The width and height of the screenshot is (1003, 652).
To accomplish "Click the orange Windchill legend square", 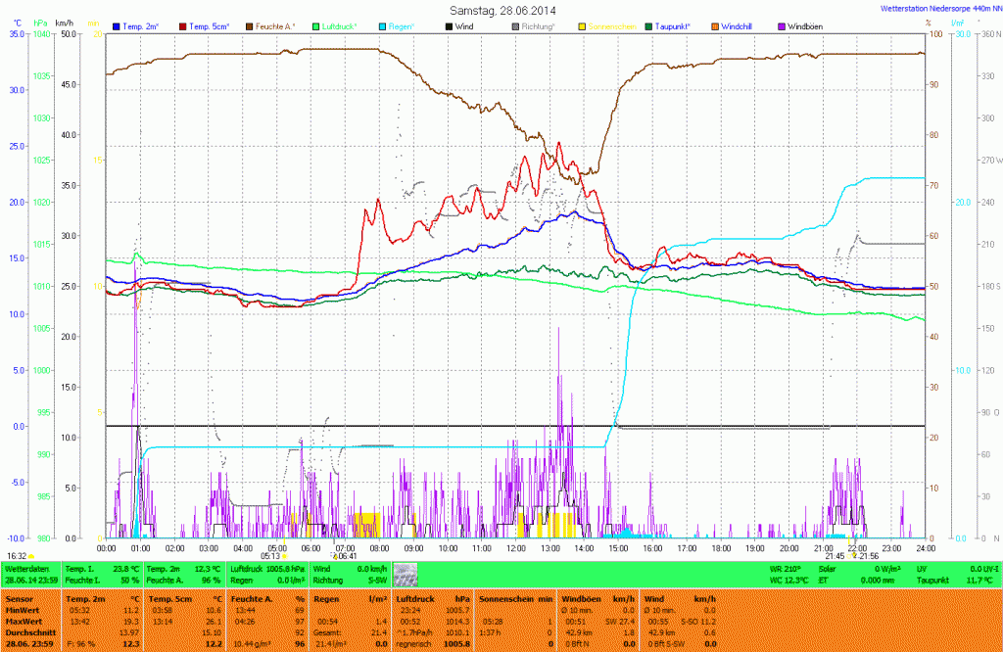I will 715,25.
